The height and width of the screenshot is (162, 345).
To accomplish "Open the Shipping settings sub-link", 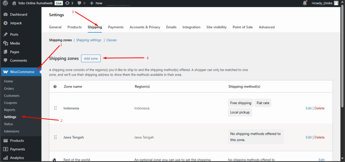I will click(x=89, y=40).
